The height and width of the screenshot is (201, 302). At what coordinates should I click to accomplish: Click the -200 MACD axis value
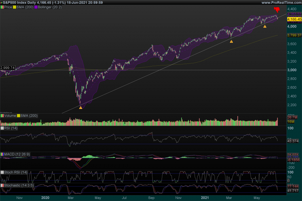(x=291, y=167)
